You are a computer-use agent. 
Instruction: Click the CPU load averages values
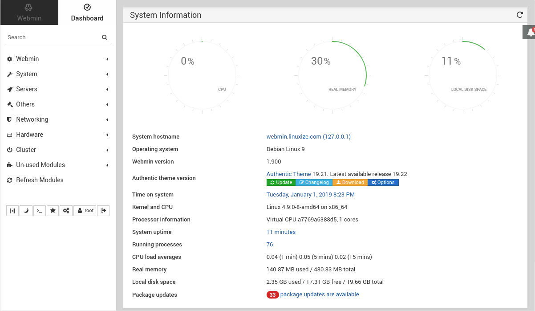(x=319, y=257)
